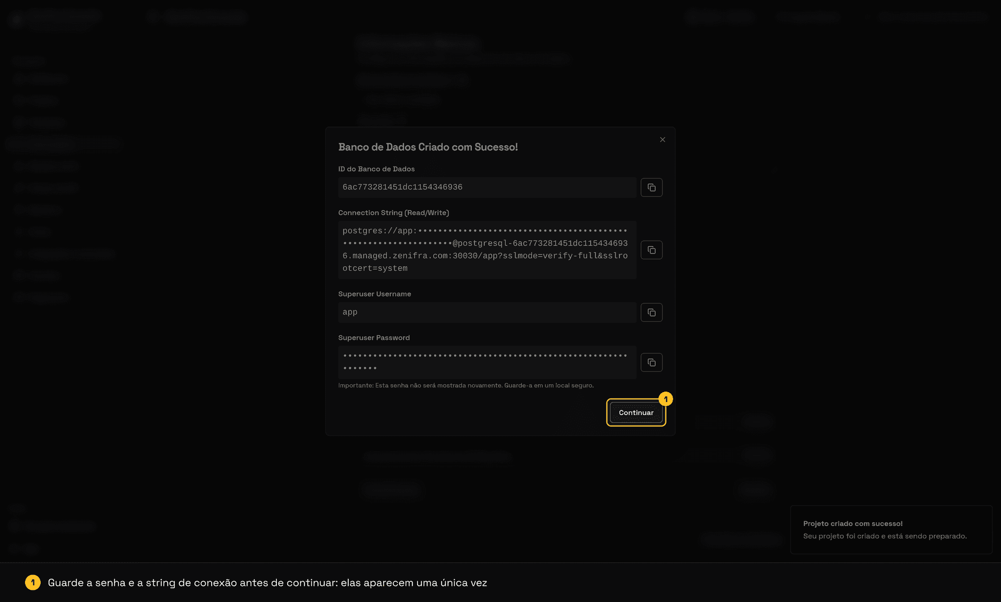Click the 'ID do Banco de Dados' label
This screenshot has width=1001, height=602.
click(x=376, y=169)
